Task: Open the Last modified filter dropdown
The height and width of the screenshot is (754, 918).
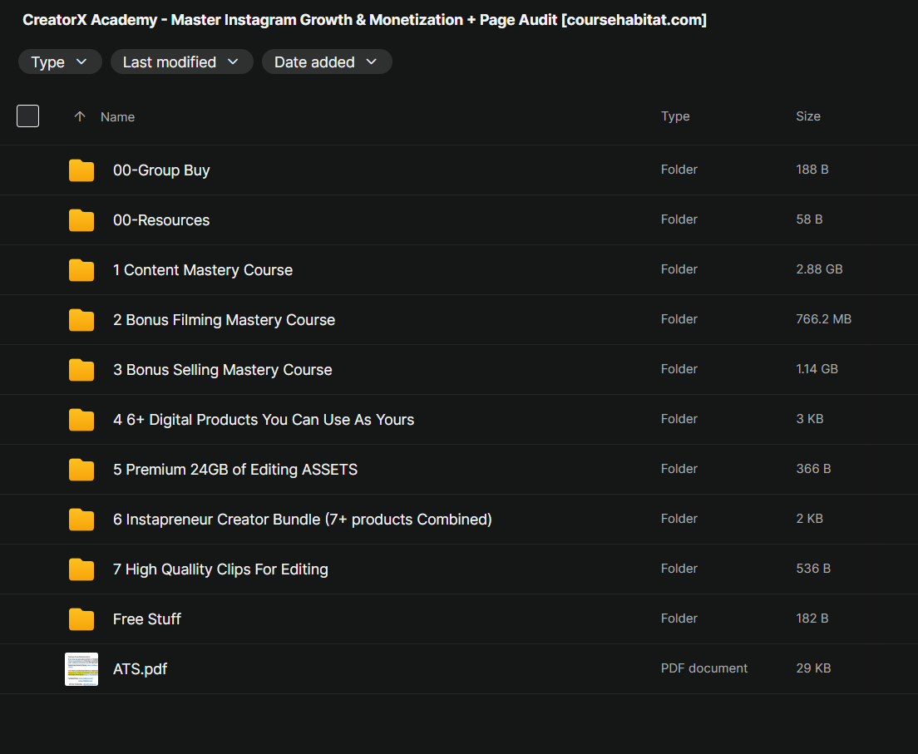Action: 181,62
